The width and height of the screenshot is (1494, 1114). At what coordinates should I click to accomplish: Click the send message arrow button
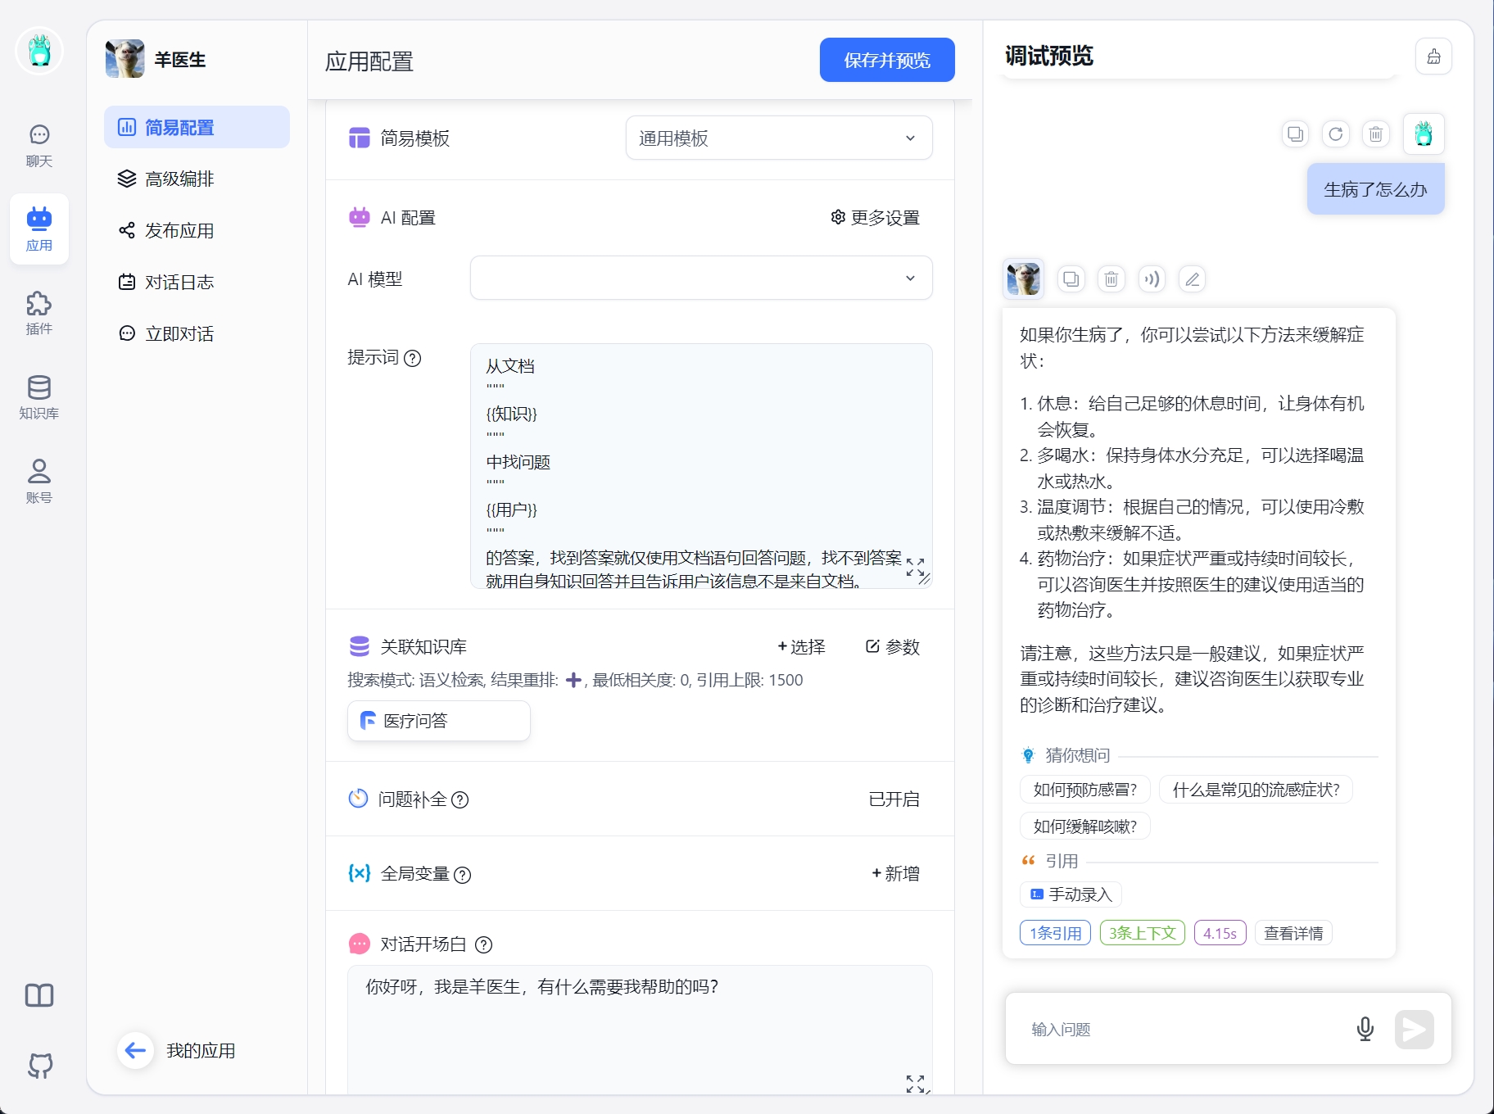coord(1415,1030)
